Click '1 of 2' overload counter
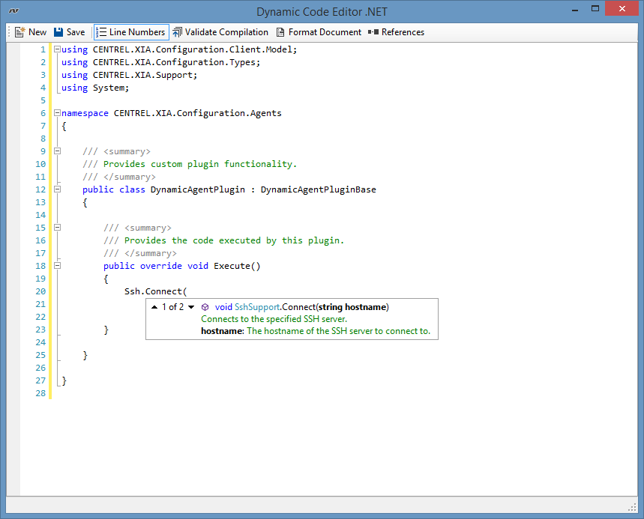The height and width of the screenshot is (519, 644). coord(173,307)
